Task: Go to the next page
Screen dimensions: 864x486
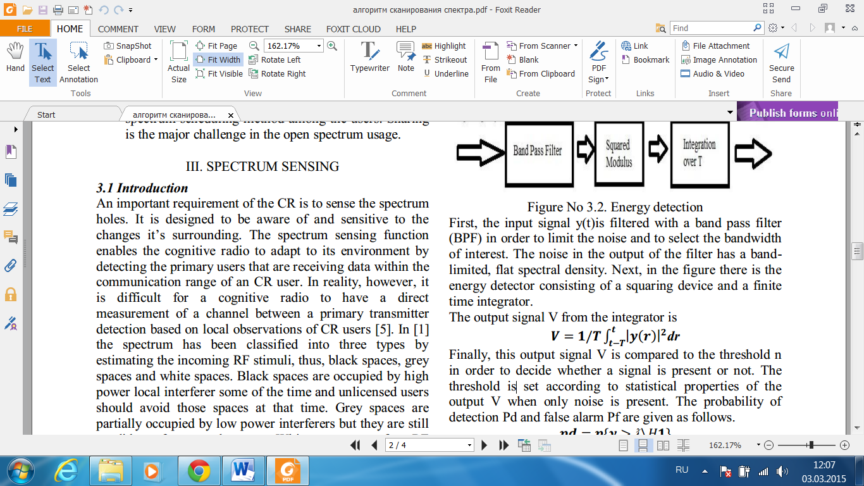Action: click(x=484, y=445)
